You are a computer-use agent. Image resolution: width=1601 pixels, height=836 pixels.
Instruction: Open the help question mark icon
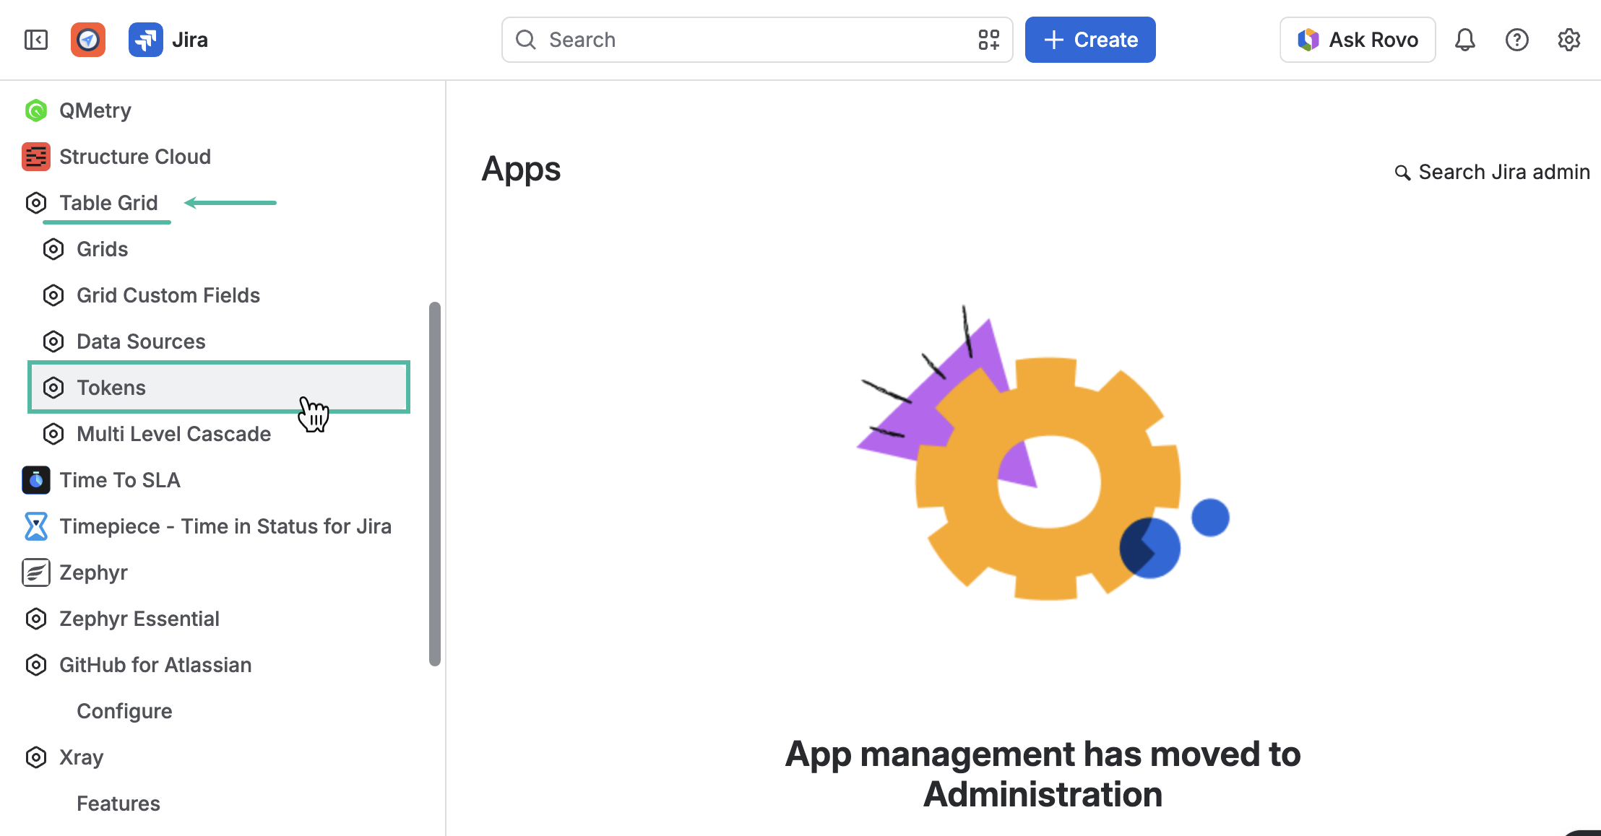pyautogui.click(x=1517, y=40)
